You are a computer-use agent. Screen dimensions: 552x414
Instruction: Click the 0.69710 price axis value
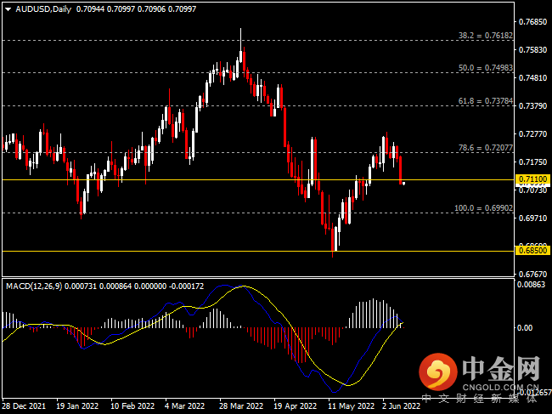coord(533,218)
